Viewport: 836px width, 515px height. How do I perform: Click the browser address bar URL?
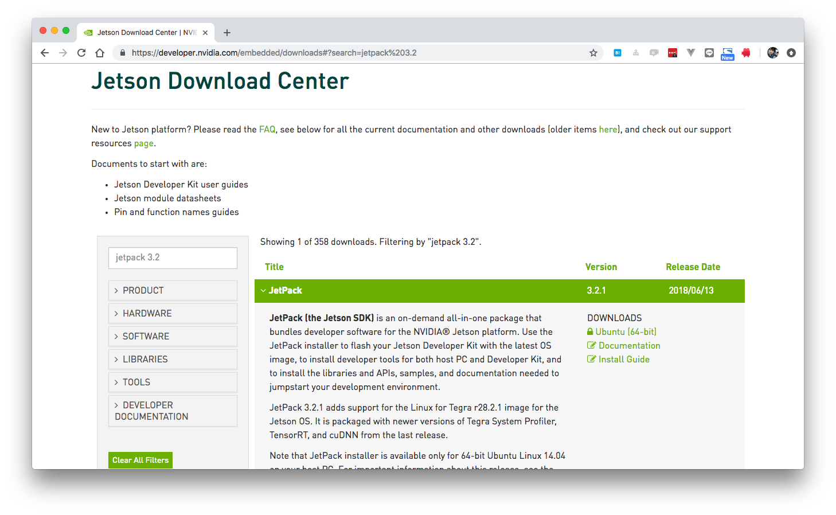(x=274, y=53)
